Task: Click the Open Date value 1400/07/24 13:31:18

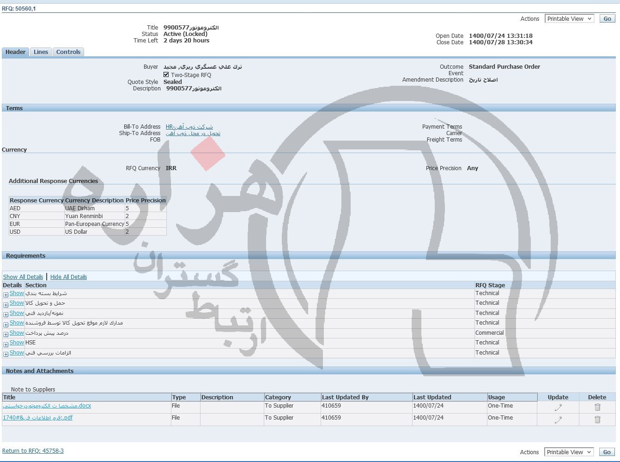Action: coord(501,36)
